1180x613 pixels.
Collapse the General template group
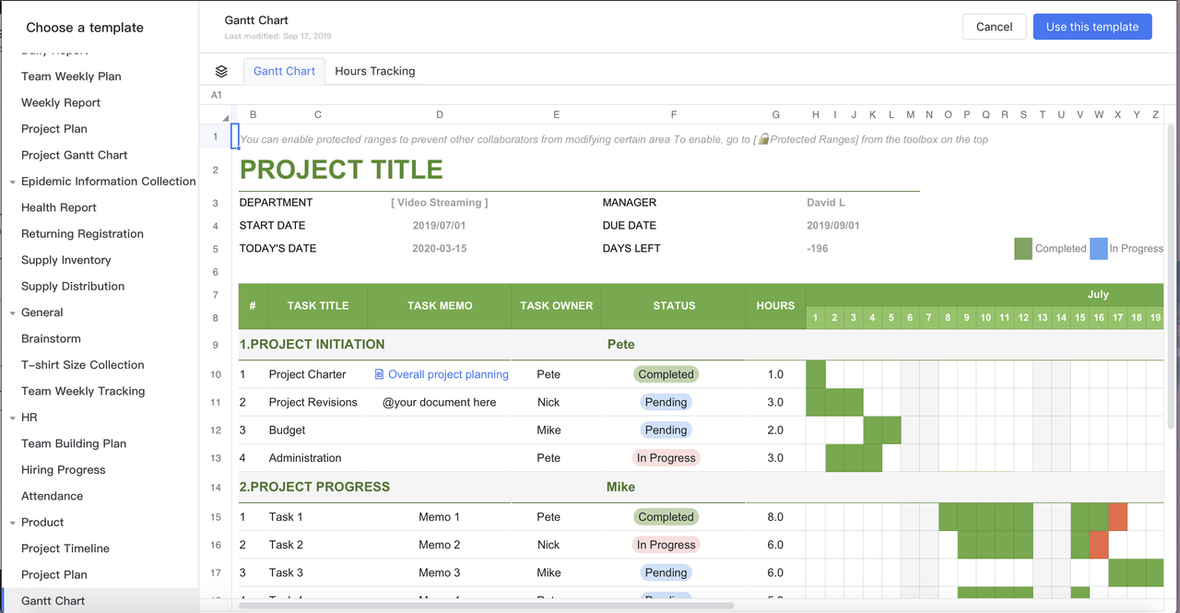tap(13, 312)
